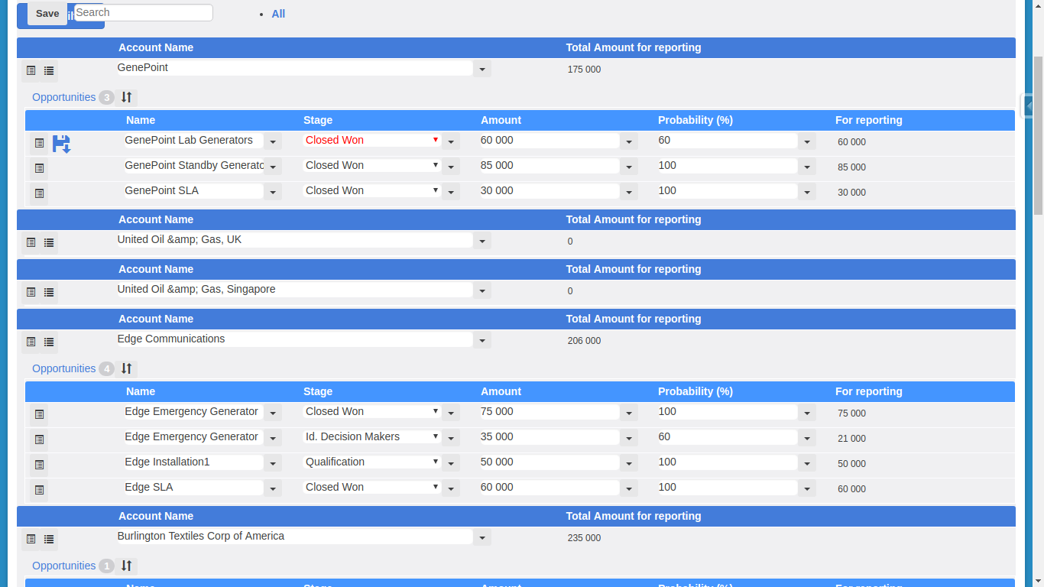Screen dimensions: 1044x587
Task: Click list icon beside GenePoint account
Action: [x=49, y=70]
